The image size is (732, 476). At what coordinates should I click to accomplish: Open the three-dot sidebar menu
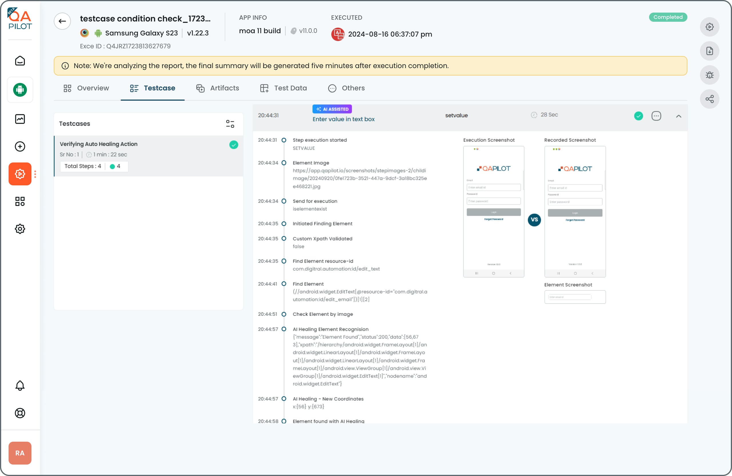(35, 174)
